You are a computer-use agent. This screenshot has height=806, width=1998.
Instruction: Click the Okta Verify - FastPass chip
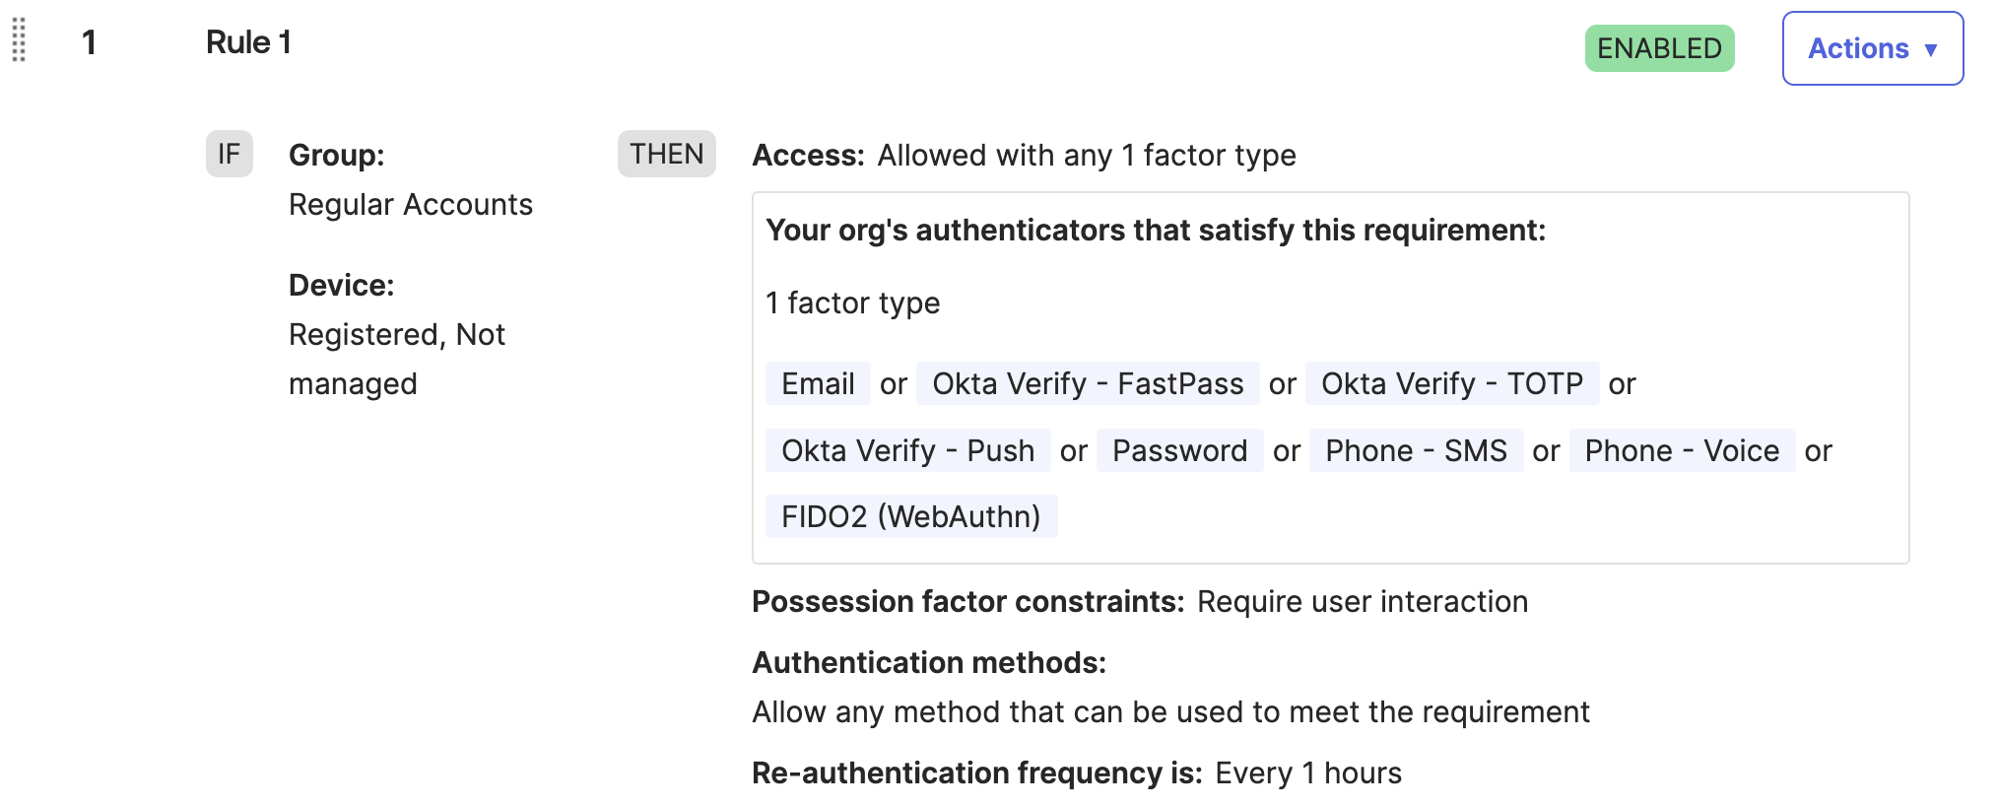(x=1087, y=384)
